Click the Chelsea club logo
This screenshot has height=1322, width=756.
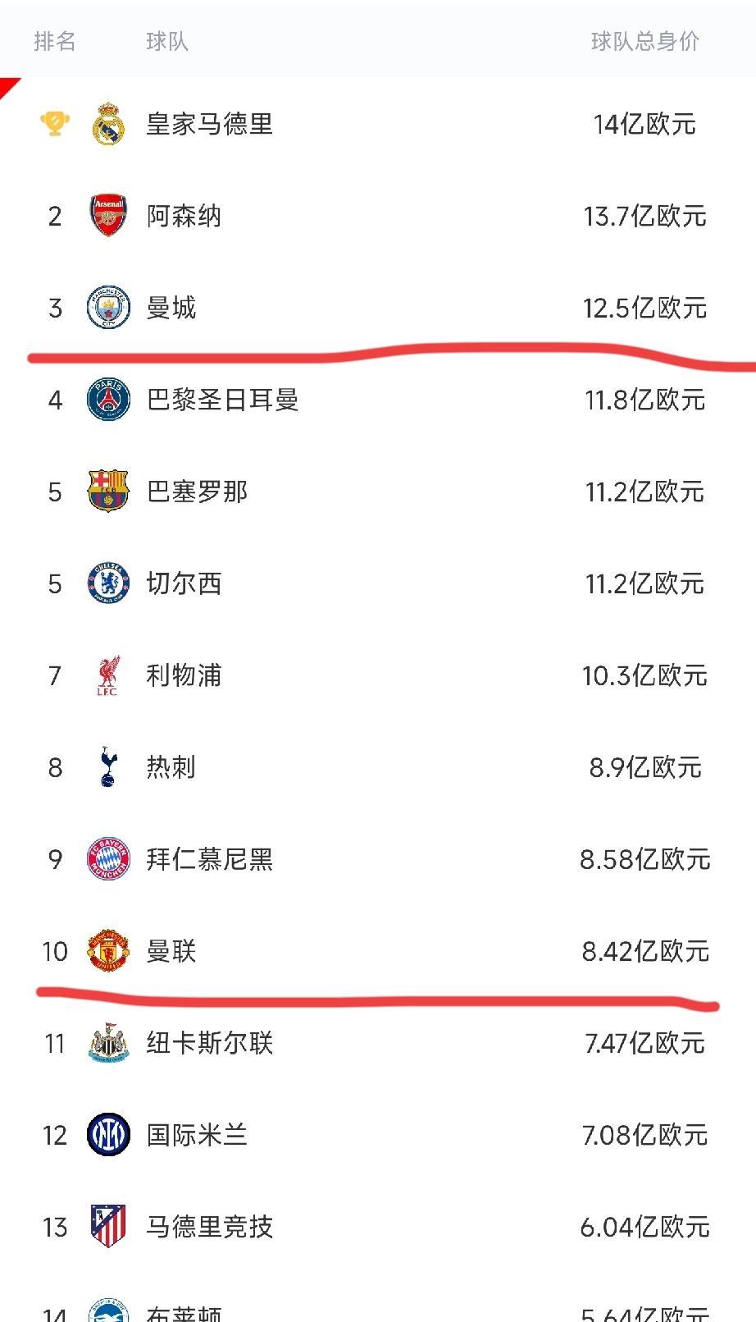[108, 583]
